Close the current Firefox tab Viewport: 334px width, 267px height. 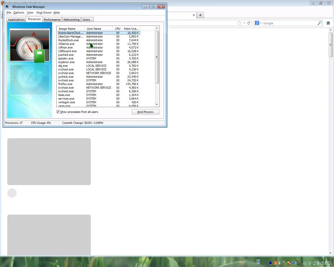coord(194,15)
